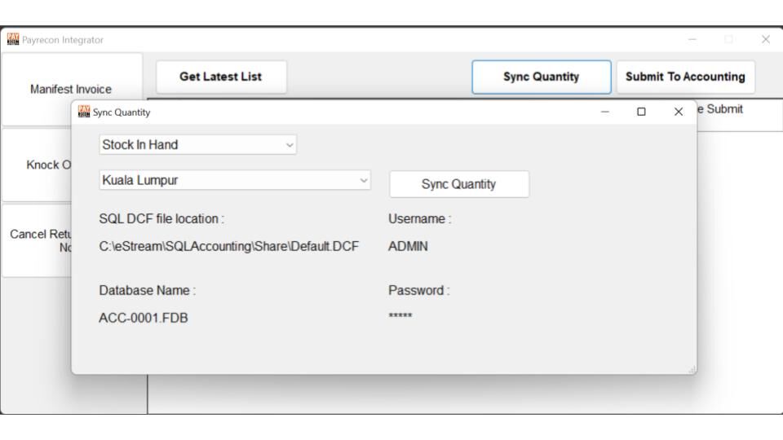Image resolution: width=783 pixels, height=440 pixels.
Task: Click Submit To Accounting button
Action: point(686,77)
